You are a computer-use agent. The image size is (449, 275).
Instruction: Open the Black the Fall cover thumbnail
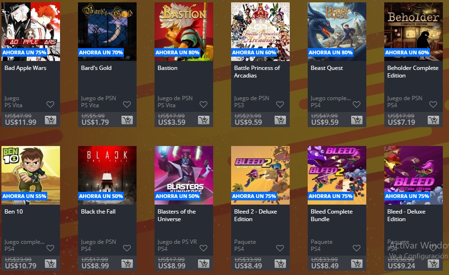coord(107,175)
